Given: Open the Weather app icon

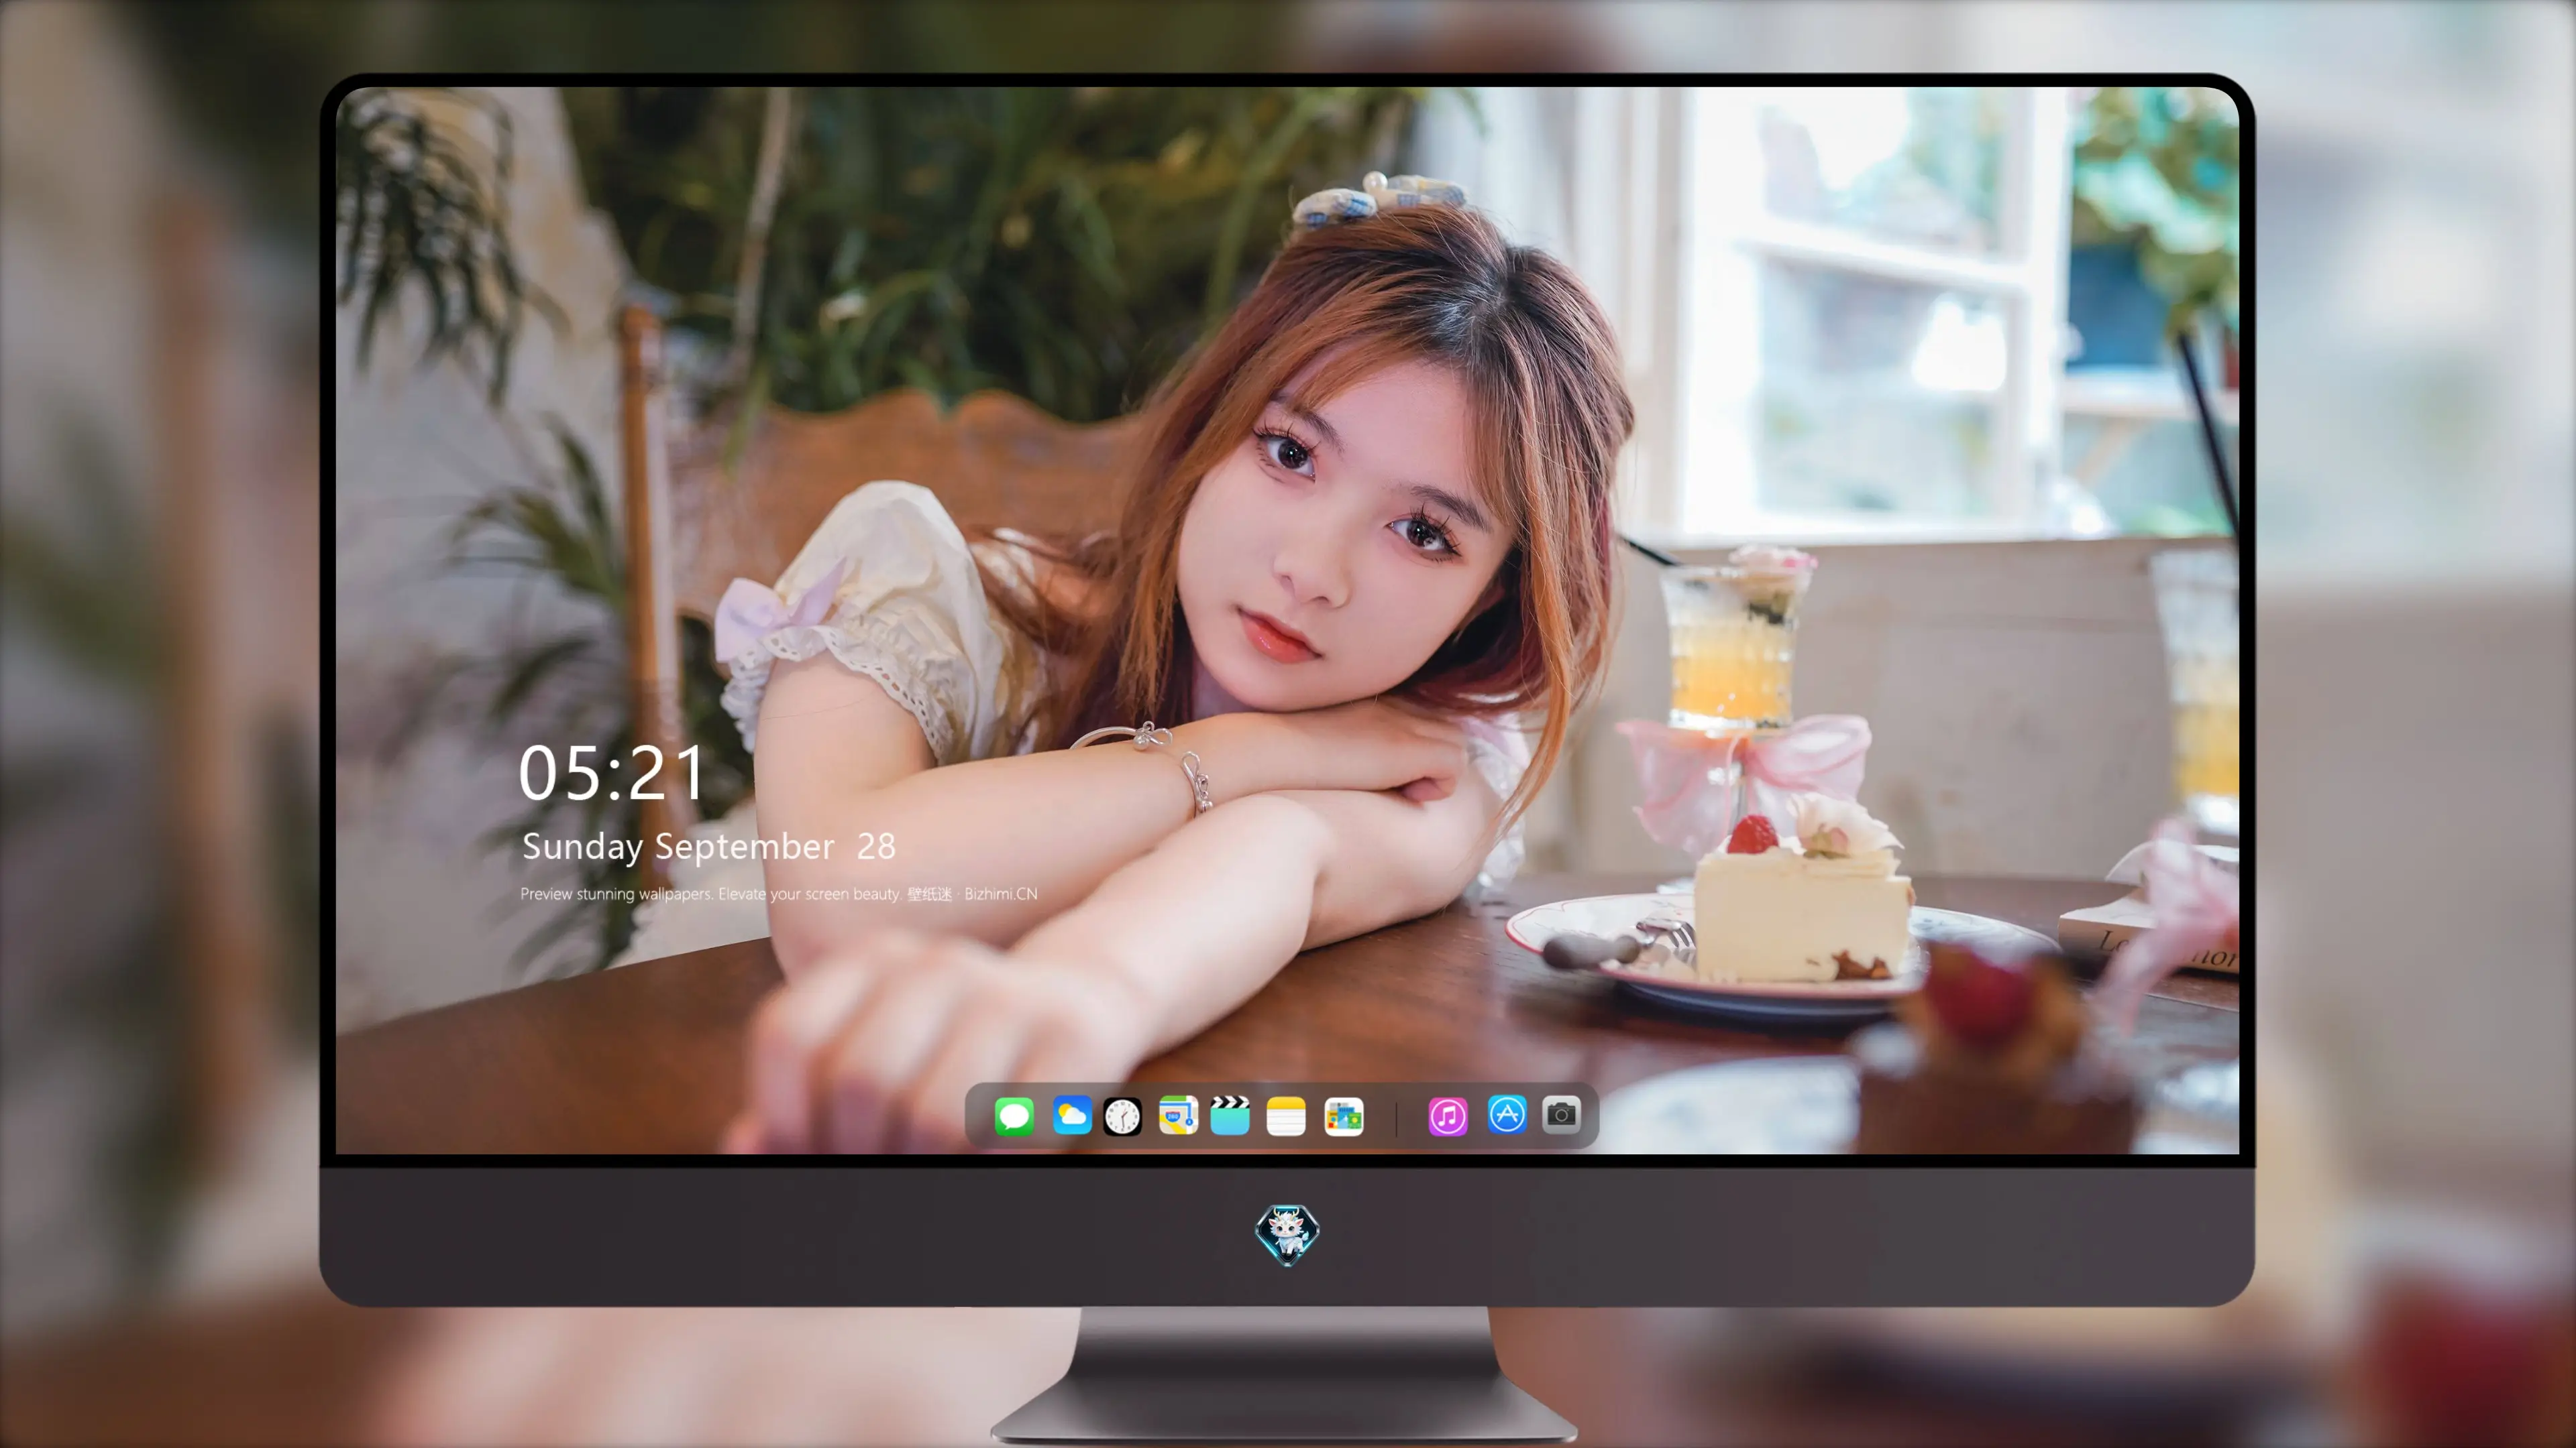Looking at the screenshot, I should (1071, 1115).
